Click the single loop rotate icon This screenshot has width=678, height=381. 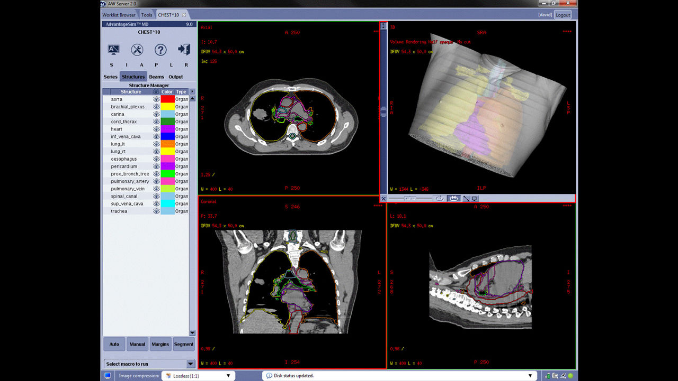tap(439, 199)
